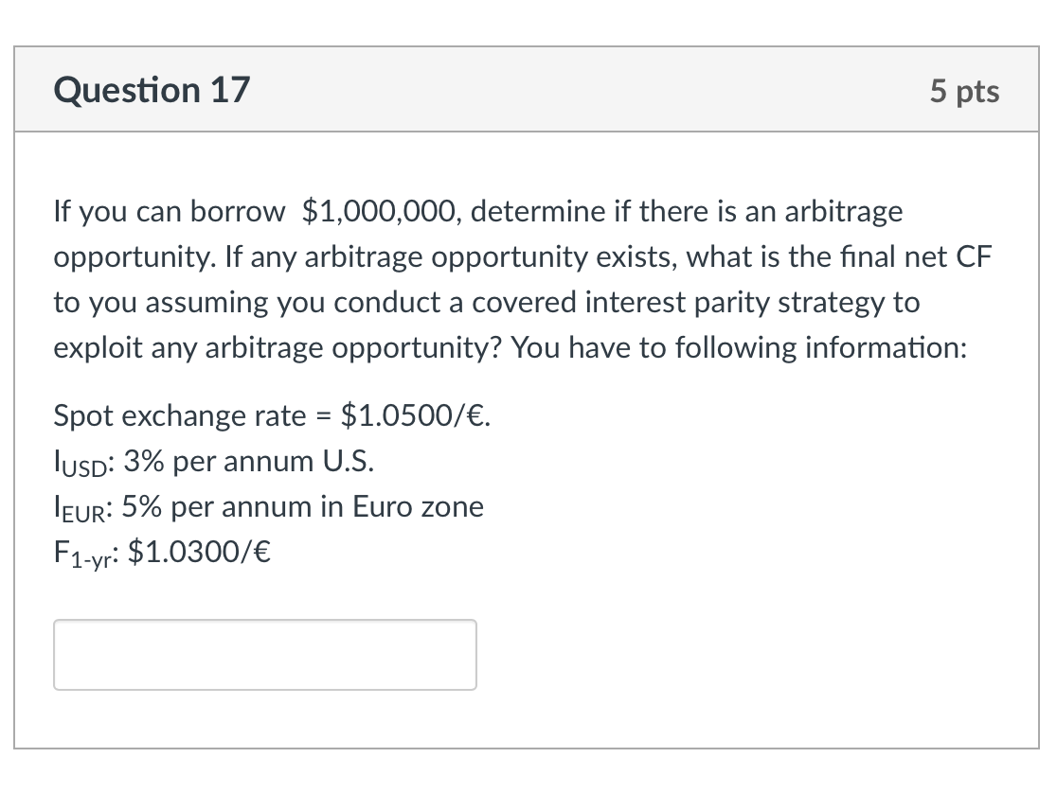1057x793 pixels.
Task: Click the empty answer input box
Action: pos(264,654)
